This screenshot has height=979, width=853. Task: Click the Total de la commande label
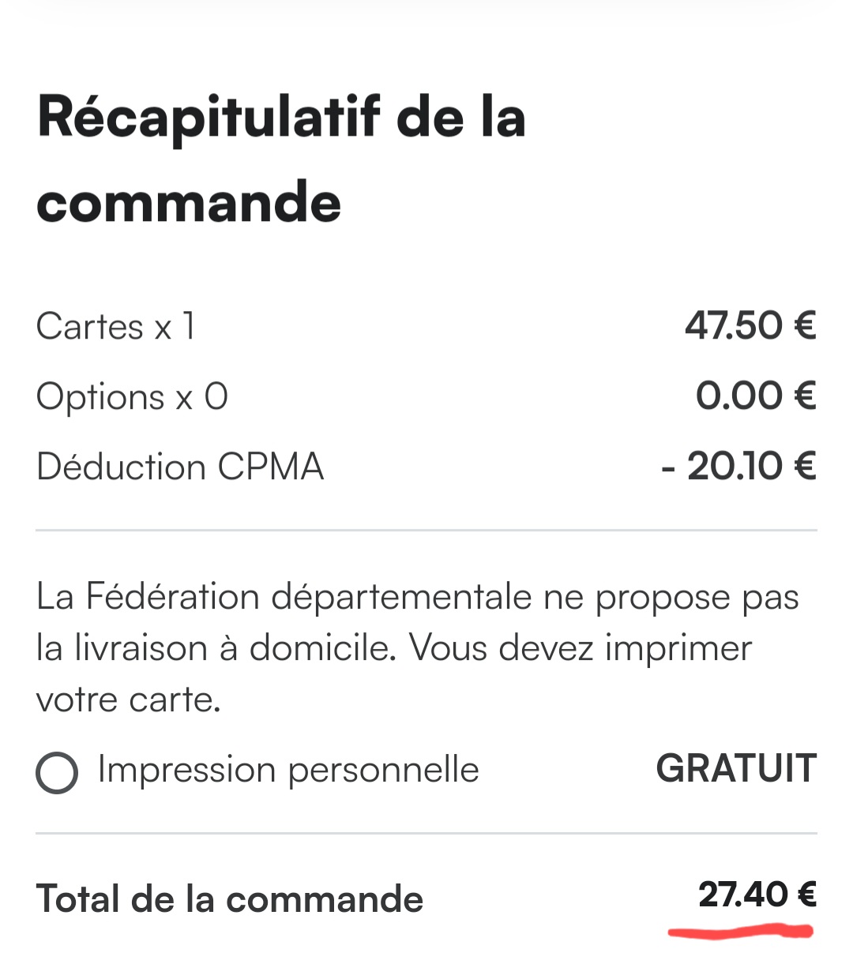pos(230,898)
